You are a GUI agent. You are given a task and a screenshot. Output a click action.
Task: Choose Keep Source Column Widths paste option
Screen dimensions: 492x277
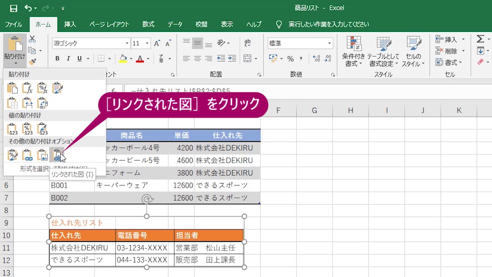tap(27, 103)
